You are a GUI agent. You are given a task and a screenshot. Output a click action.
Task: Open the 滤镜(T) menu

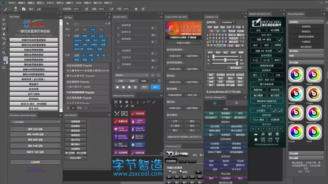click(69, 3)
